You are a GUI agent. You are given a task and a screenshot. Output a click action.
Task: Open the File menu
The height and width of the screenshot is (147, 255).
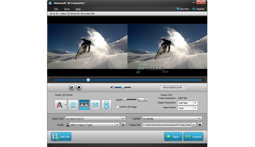[56, 9]
